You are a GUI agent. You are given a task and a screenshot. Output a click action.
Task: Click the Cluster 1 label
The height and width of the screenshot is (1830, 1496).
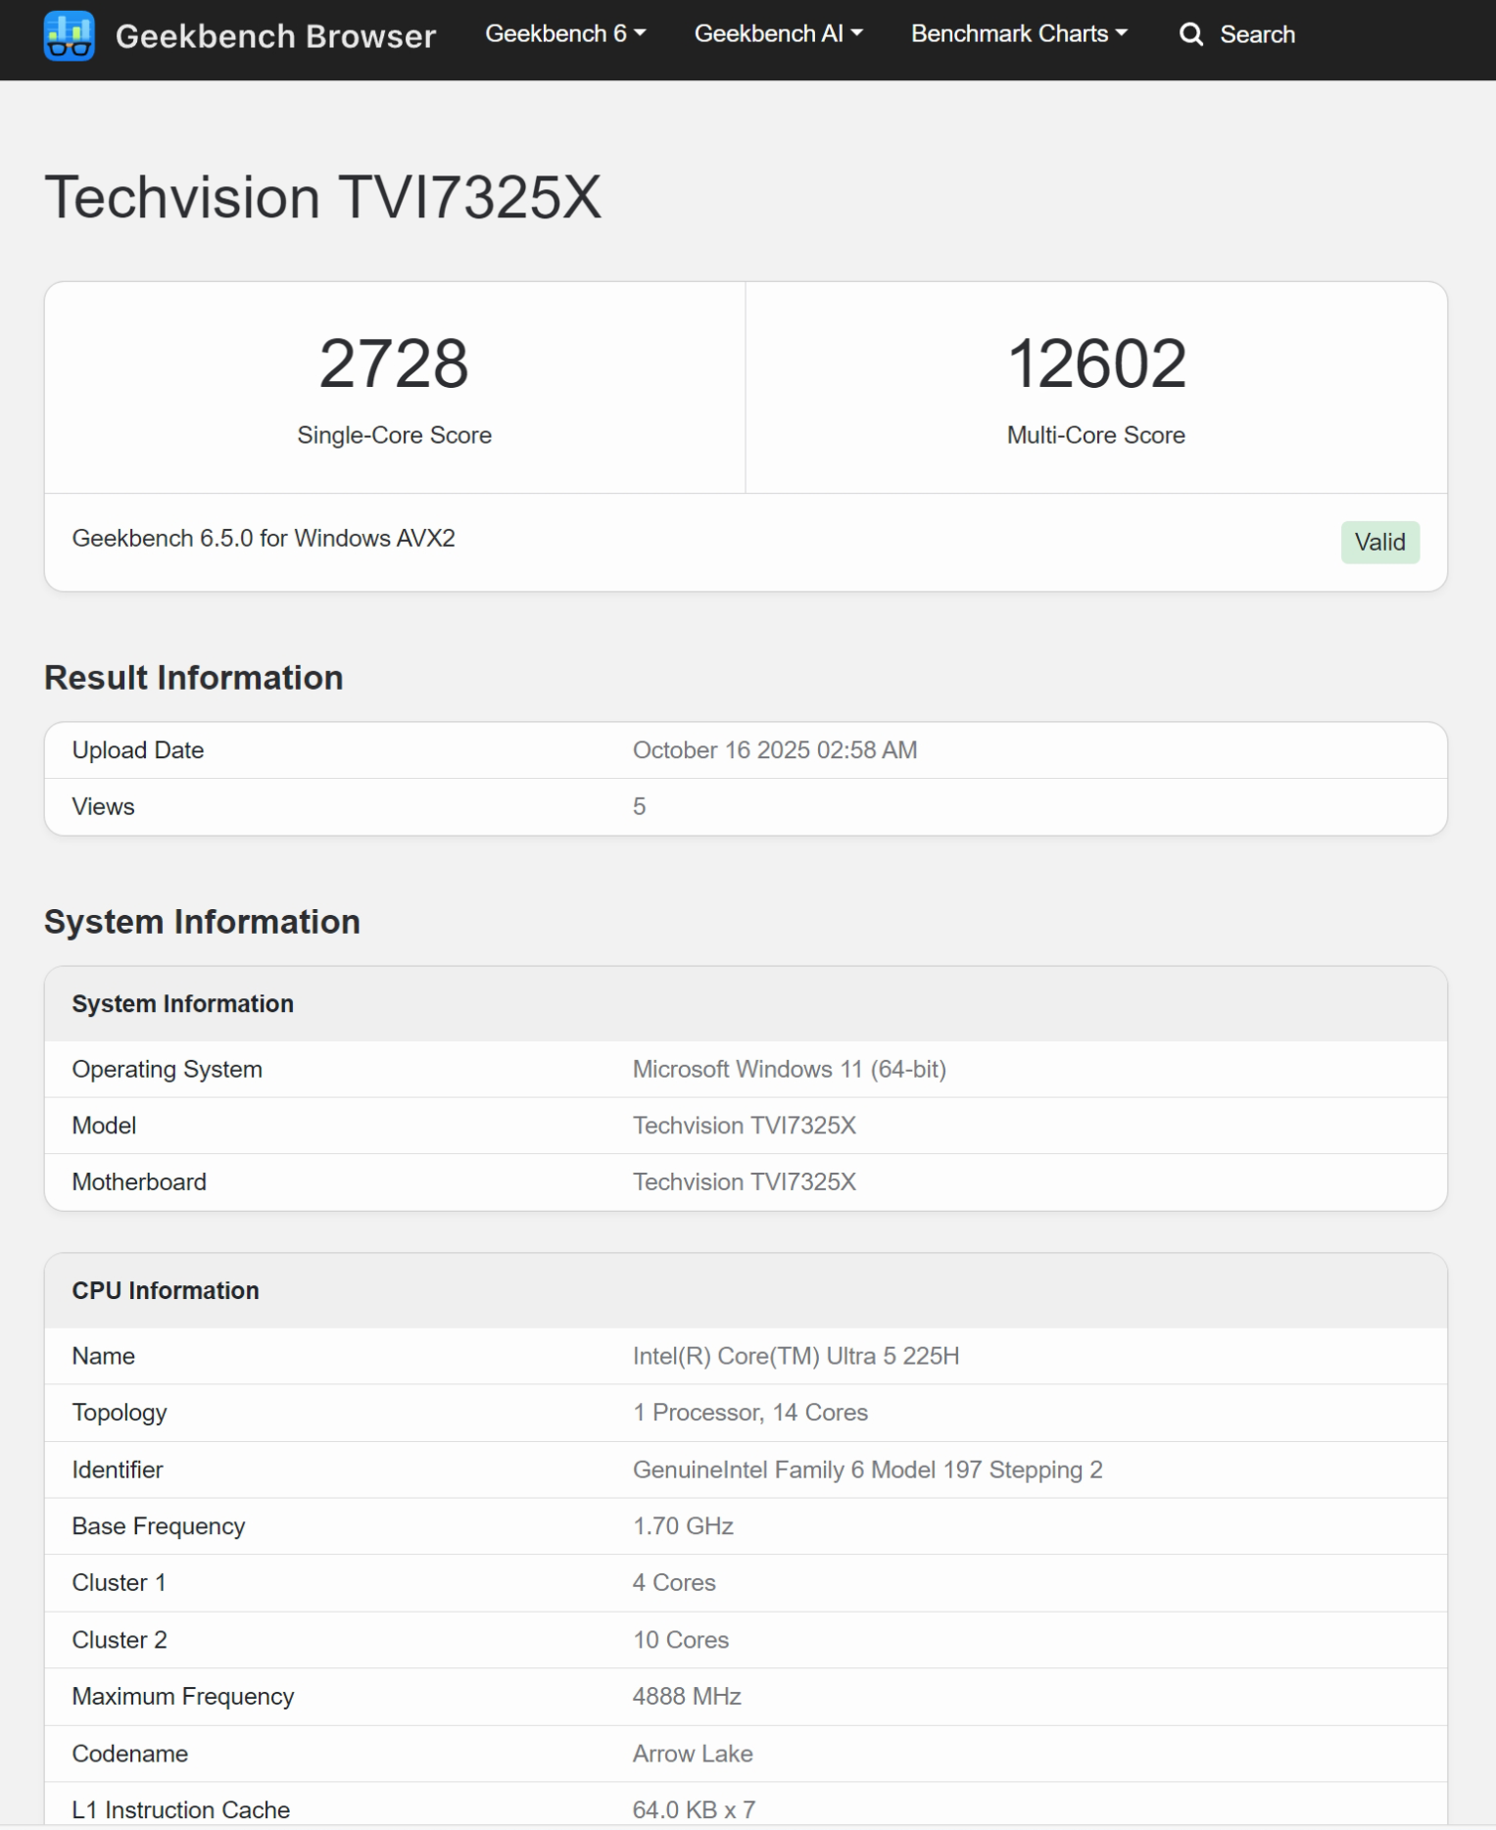[120, 1582]
